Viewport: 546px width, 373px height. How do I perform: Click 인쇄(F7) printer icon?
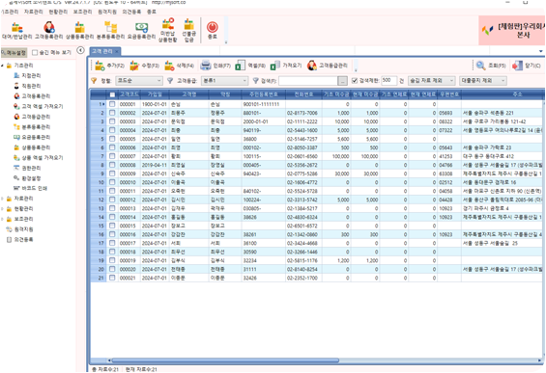click(216, 66)
